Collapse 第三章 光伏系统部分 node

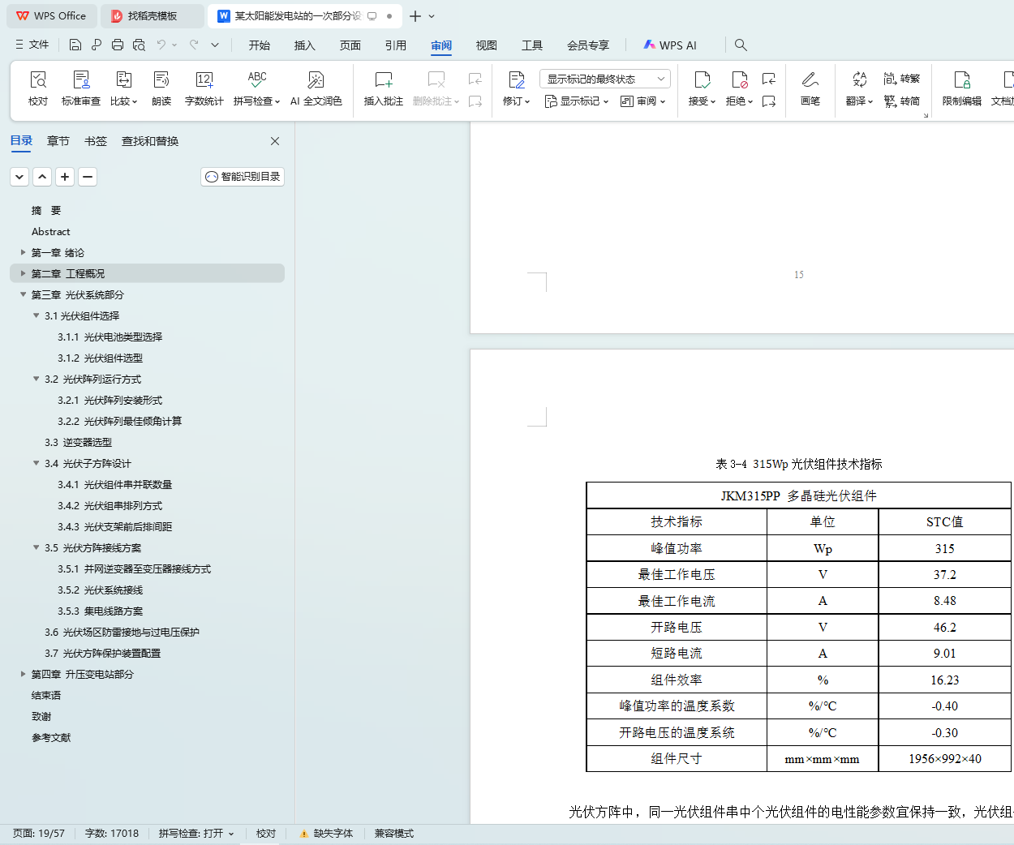point(23,294)
